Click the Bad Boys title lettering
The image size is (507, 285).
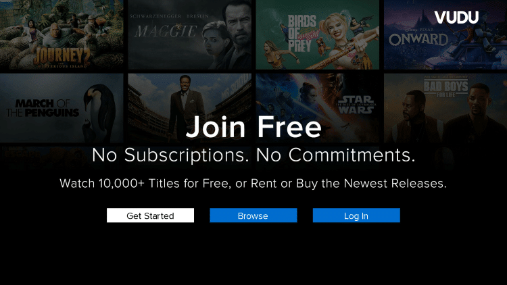tap(445, 86)
